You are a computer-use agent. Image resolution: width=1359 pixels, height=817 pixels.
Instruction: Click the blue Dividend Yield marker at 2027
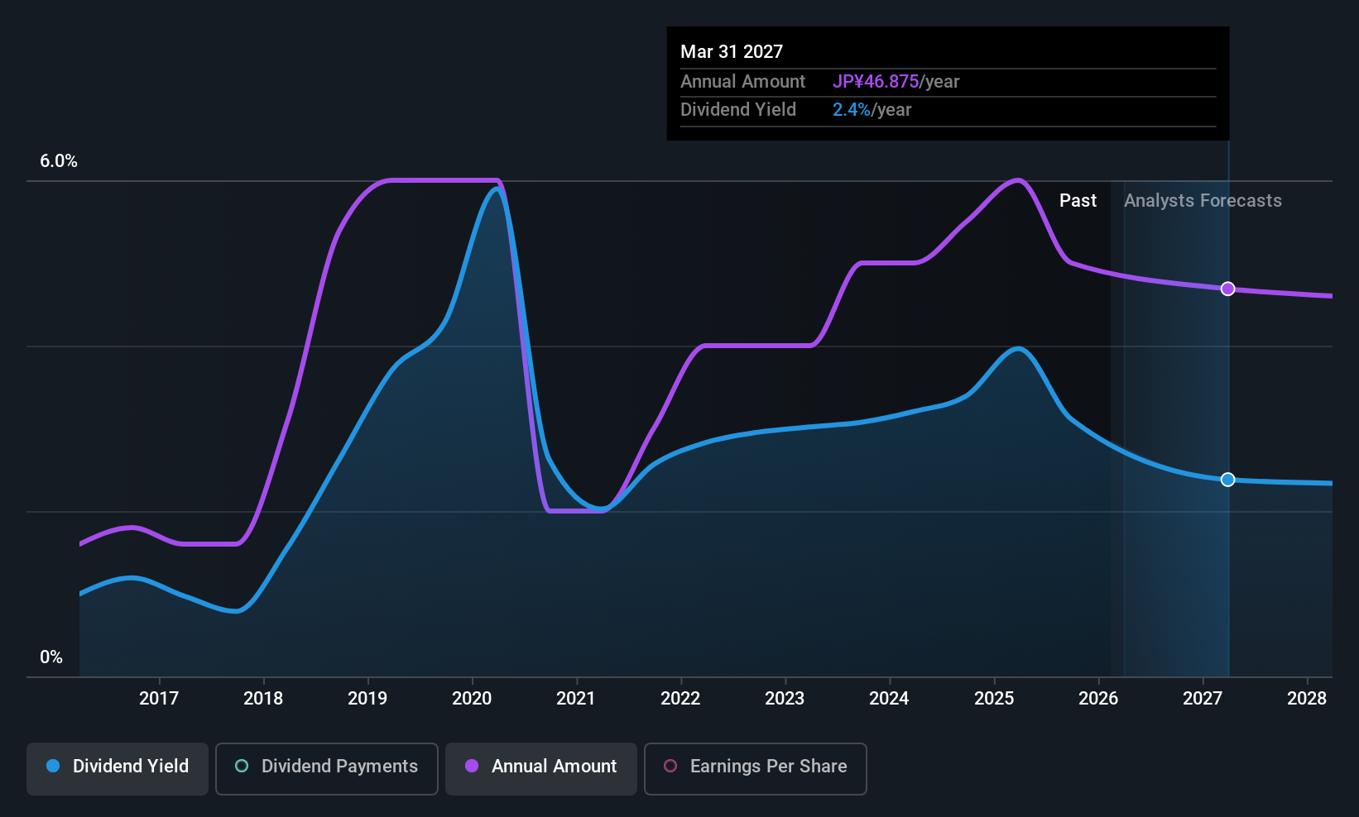pyautogui.click(x=1228, y=480)
